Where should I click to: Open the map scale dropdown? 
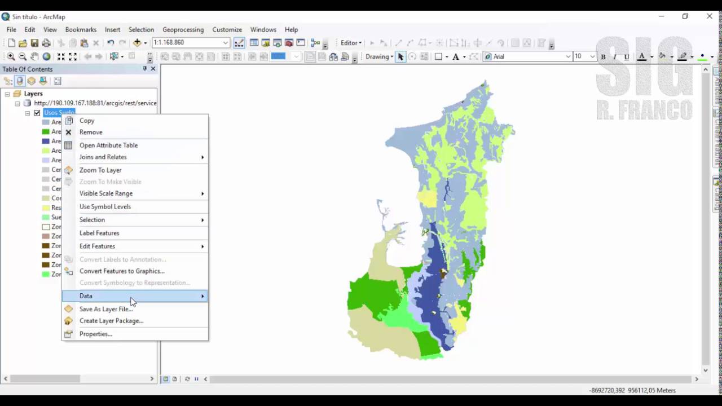225,43
